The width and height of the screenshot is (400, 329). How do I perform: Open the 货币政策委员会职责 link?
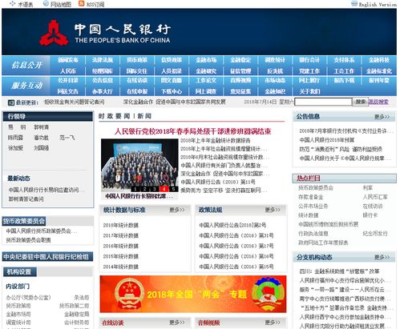pyautogui.click(x=29, y=240)
